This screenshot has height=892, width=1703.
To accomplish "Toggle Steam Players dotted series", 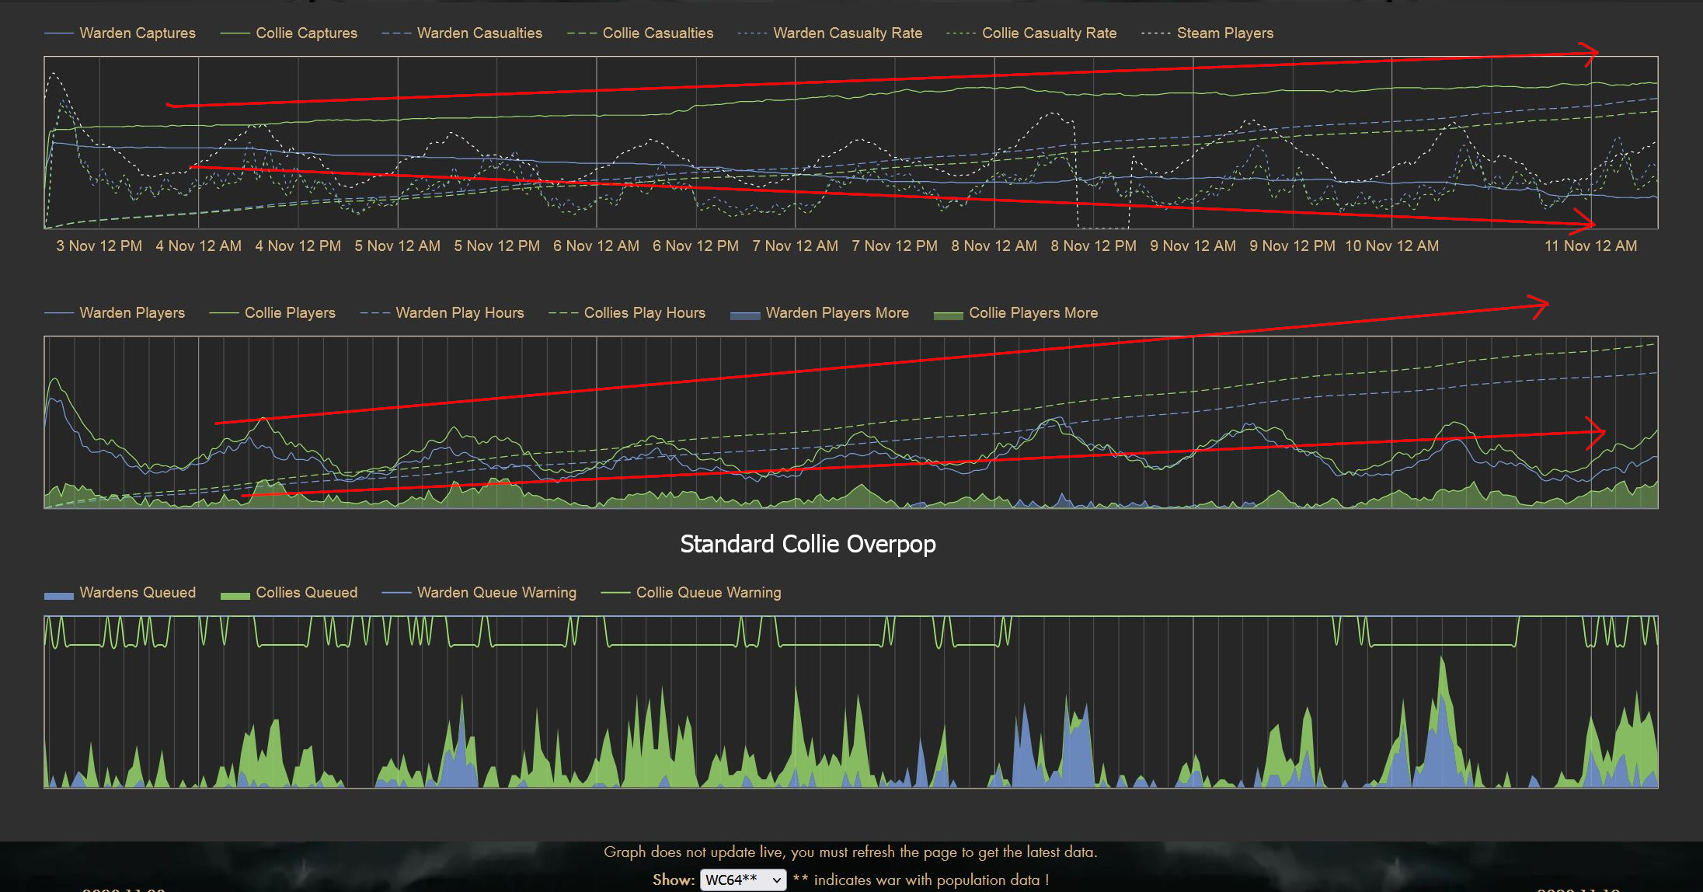I will [1224, 33].
